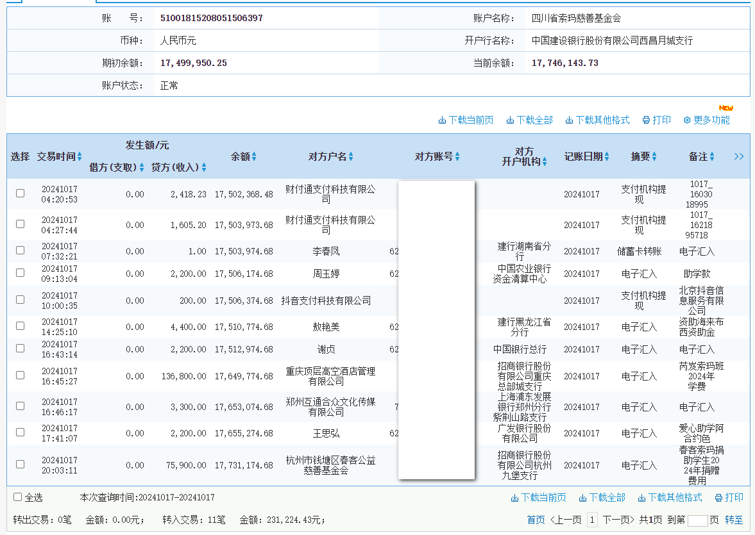Select the 王思弘 transaction row checkbox
The height and width of the screenshot is (535, 755).
click(20, 433)
